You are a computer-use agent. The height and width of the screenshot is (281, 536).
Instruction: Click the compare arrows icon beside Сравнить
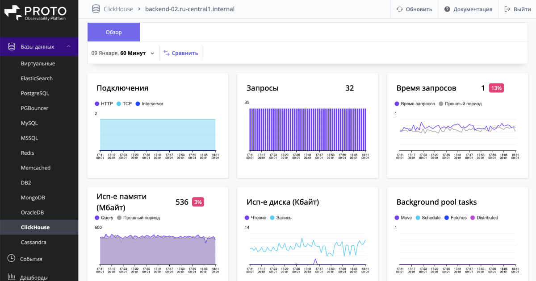tap(166, 53)
